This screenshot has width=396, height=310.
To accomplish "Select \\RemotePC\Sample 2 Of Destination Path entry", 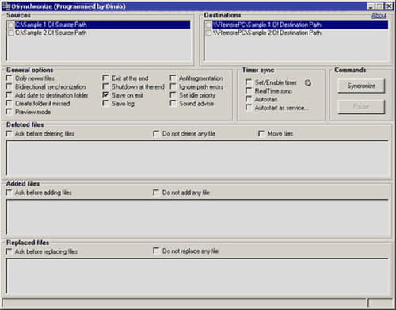I will pos(267,33).
